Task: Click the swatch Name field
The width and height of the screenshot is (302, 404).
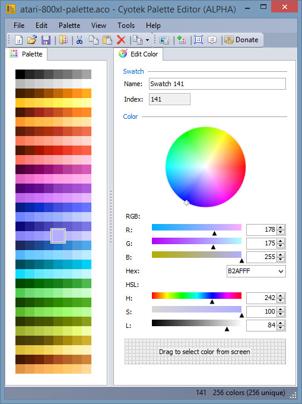Action: 217,84
